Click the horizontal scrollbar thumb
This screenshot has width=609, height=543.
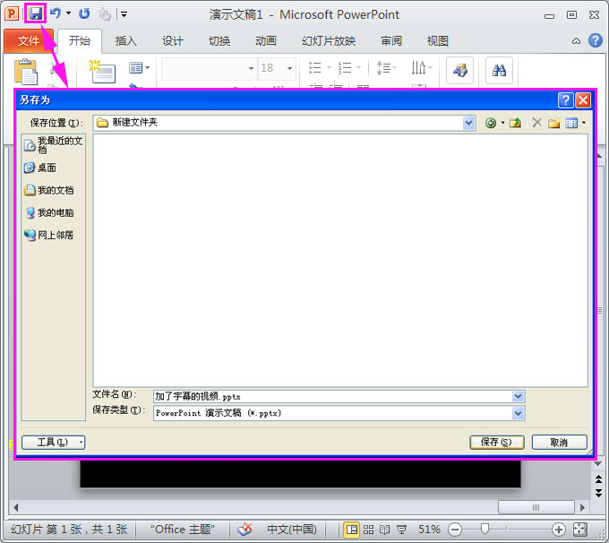(x=536, y=507)
